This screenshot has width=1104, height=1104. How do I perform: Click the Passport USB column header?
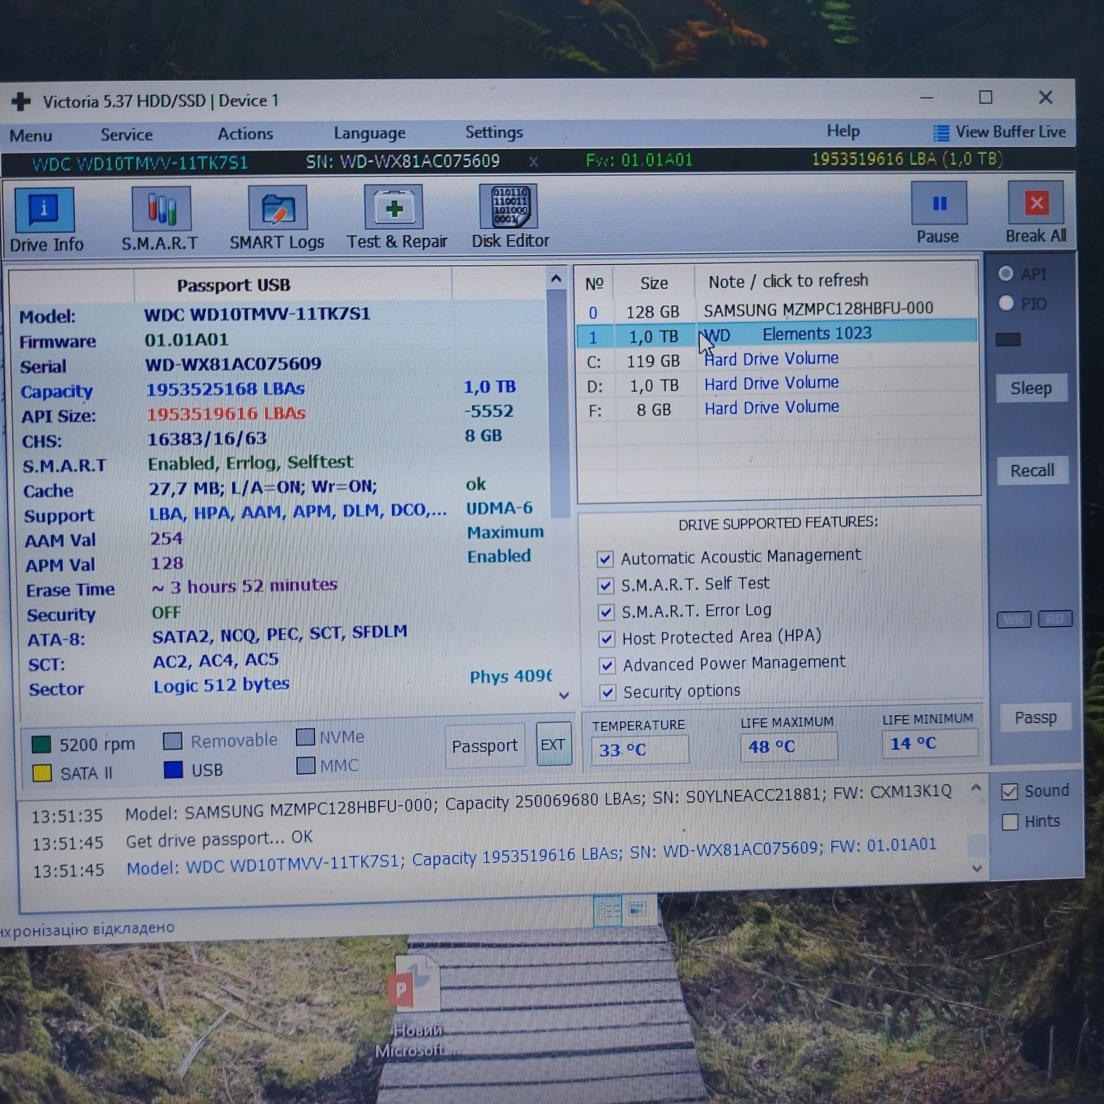point(233,285)
